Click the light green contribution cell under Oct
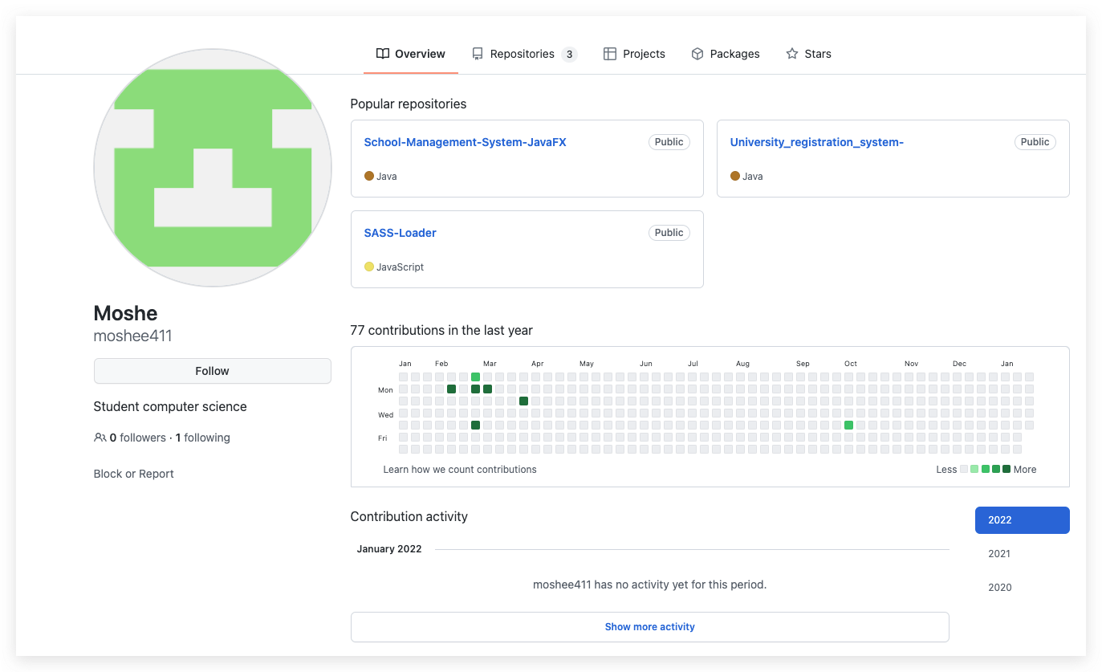 pyautogui.click(x=849, y=426)
